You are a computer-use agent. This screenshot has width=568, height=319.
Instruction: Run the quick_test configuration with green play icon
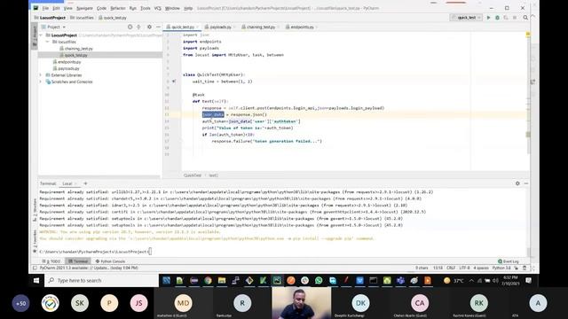pos(488,18)
